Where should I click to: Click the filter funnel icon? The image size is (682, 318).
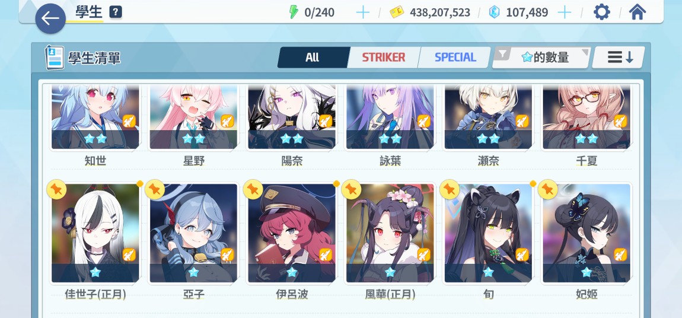pos(503,54)
